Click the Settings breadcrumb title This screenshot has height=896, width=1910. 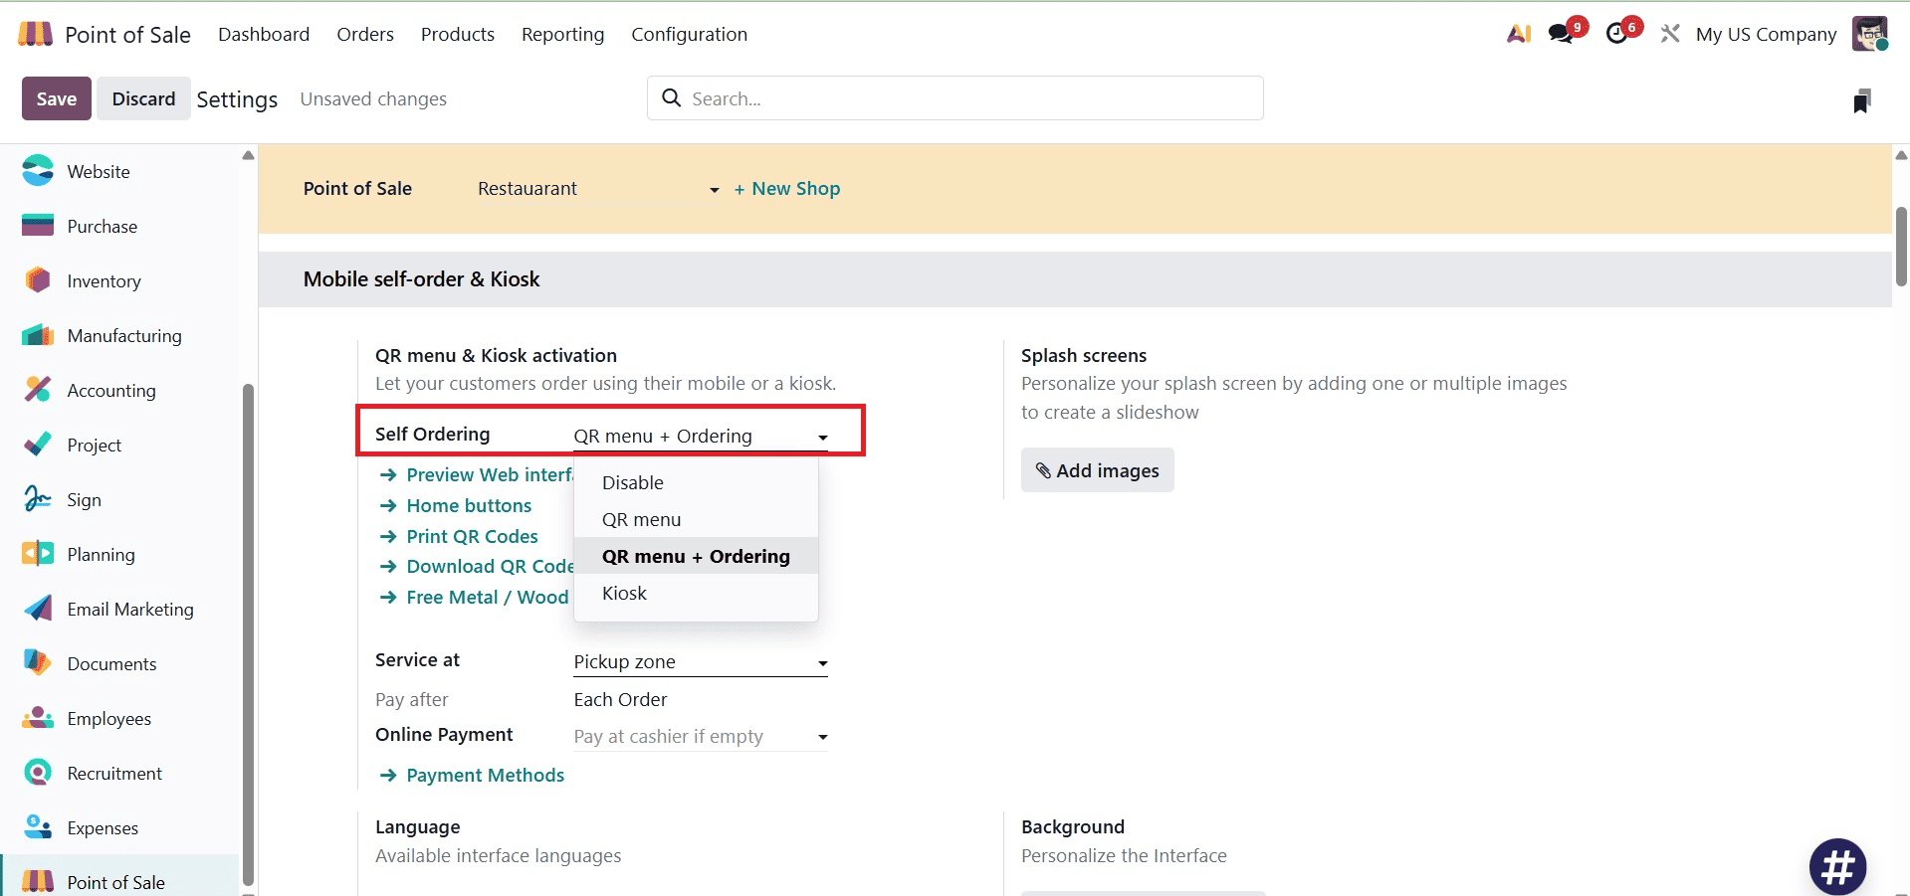click(237, 99)
